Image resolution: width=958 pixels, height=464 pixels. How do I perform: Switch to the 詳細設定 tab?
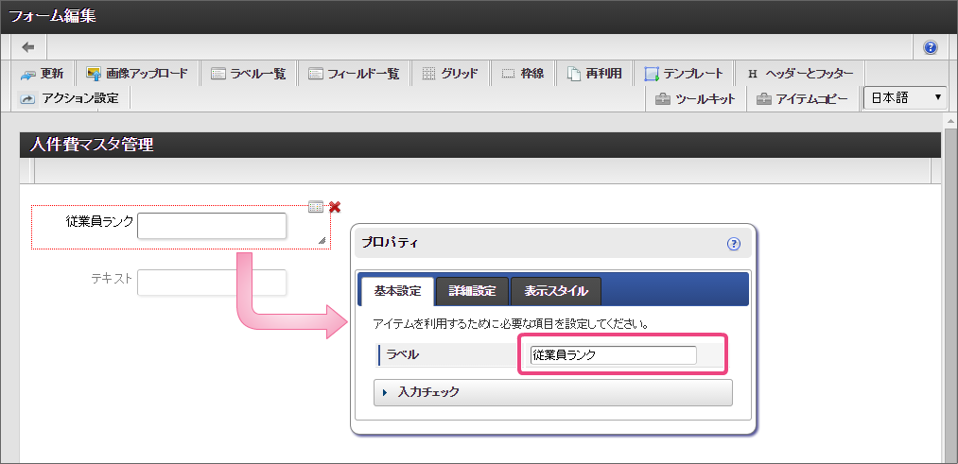pos(472,291)
